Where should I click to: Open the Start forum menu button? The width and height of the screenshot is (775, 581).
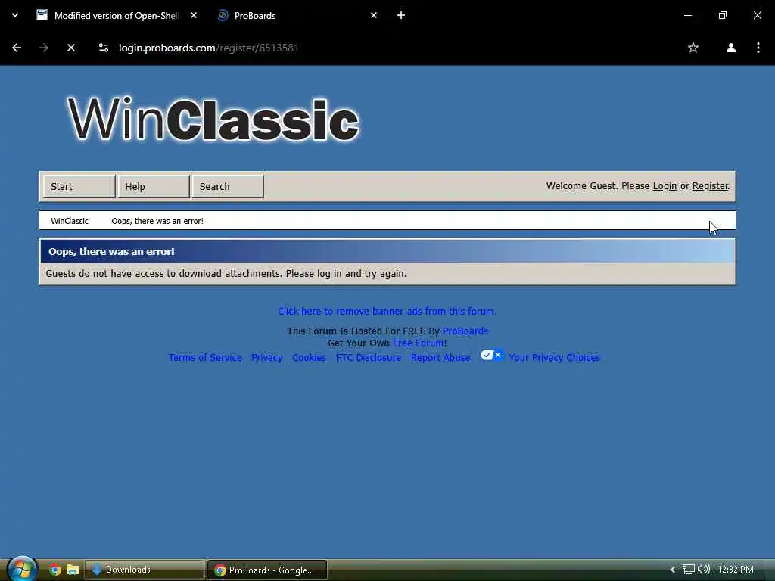pyautogui.click(x=79, y=186)
